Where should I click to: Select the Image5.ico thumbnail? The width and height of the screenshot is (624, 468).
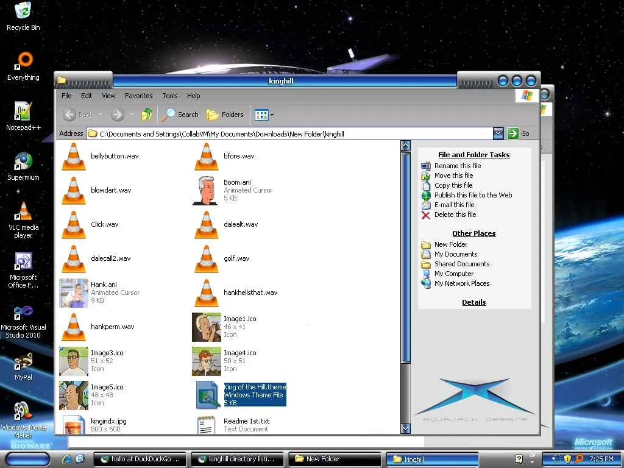[74, 395]
